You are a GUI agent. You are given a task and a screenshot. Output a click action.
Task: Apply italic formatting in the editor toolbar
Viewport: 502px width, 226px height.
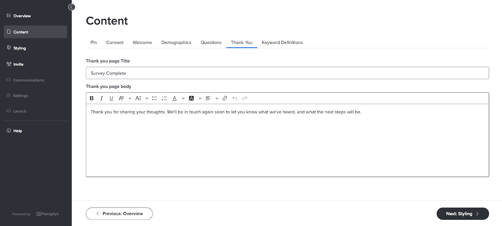pos(101,98)
